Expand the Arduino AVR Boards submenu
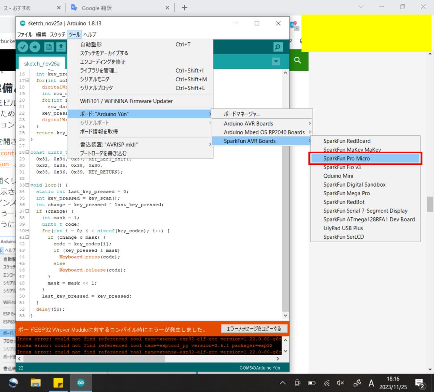This screenshot has width=434, height=392. [x=262, y=124]
